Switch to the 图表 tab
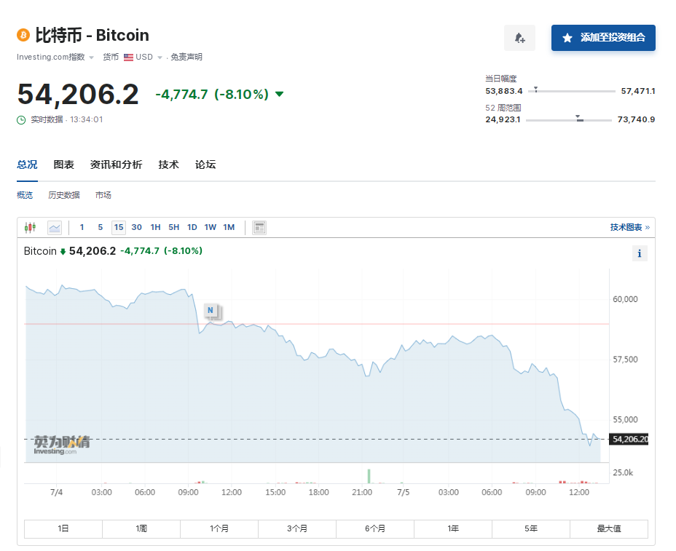 (64, 164)
